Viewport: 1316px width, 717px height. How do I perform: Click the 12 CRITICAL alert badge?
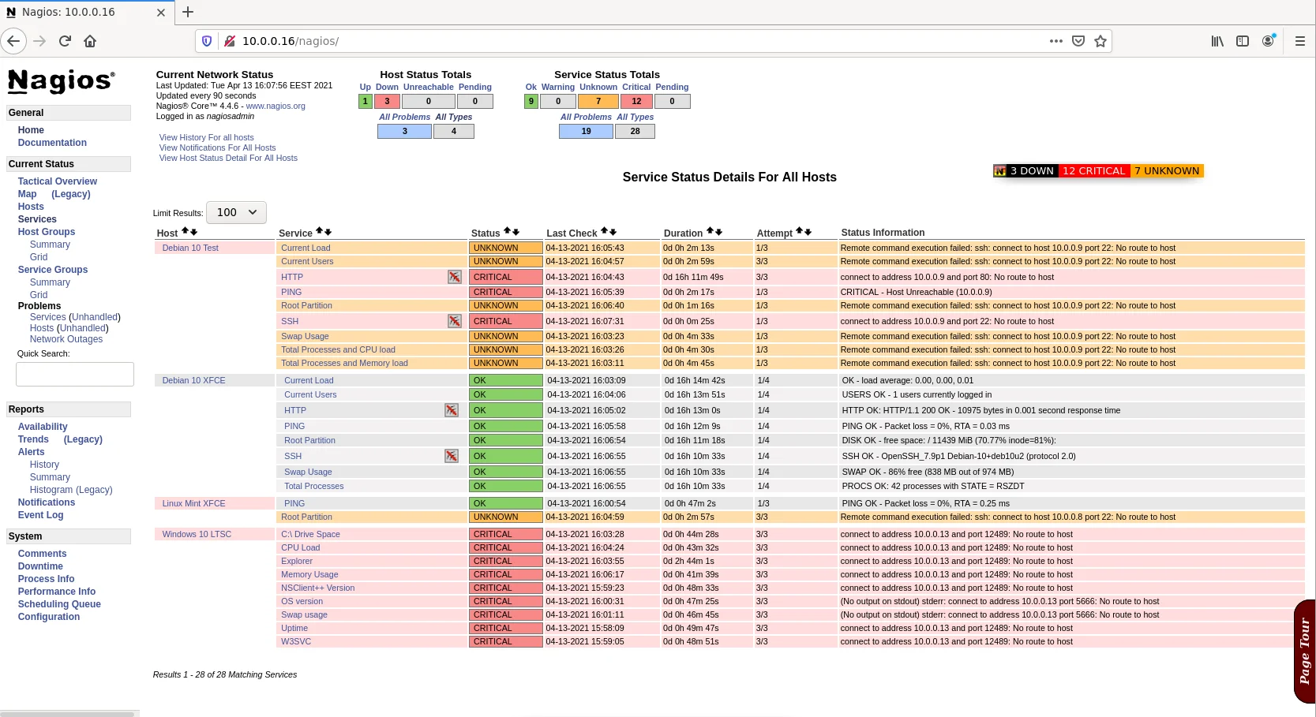[1093, 170]
